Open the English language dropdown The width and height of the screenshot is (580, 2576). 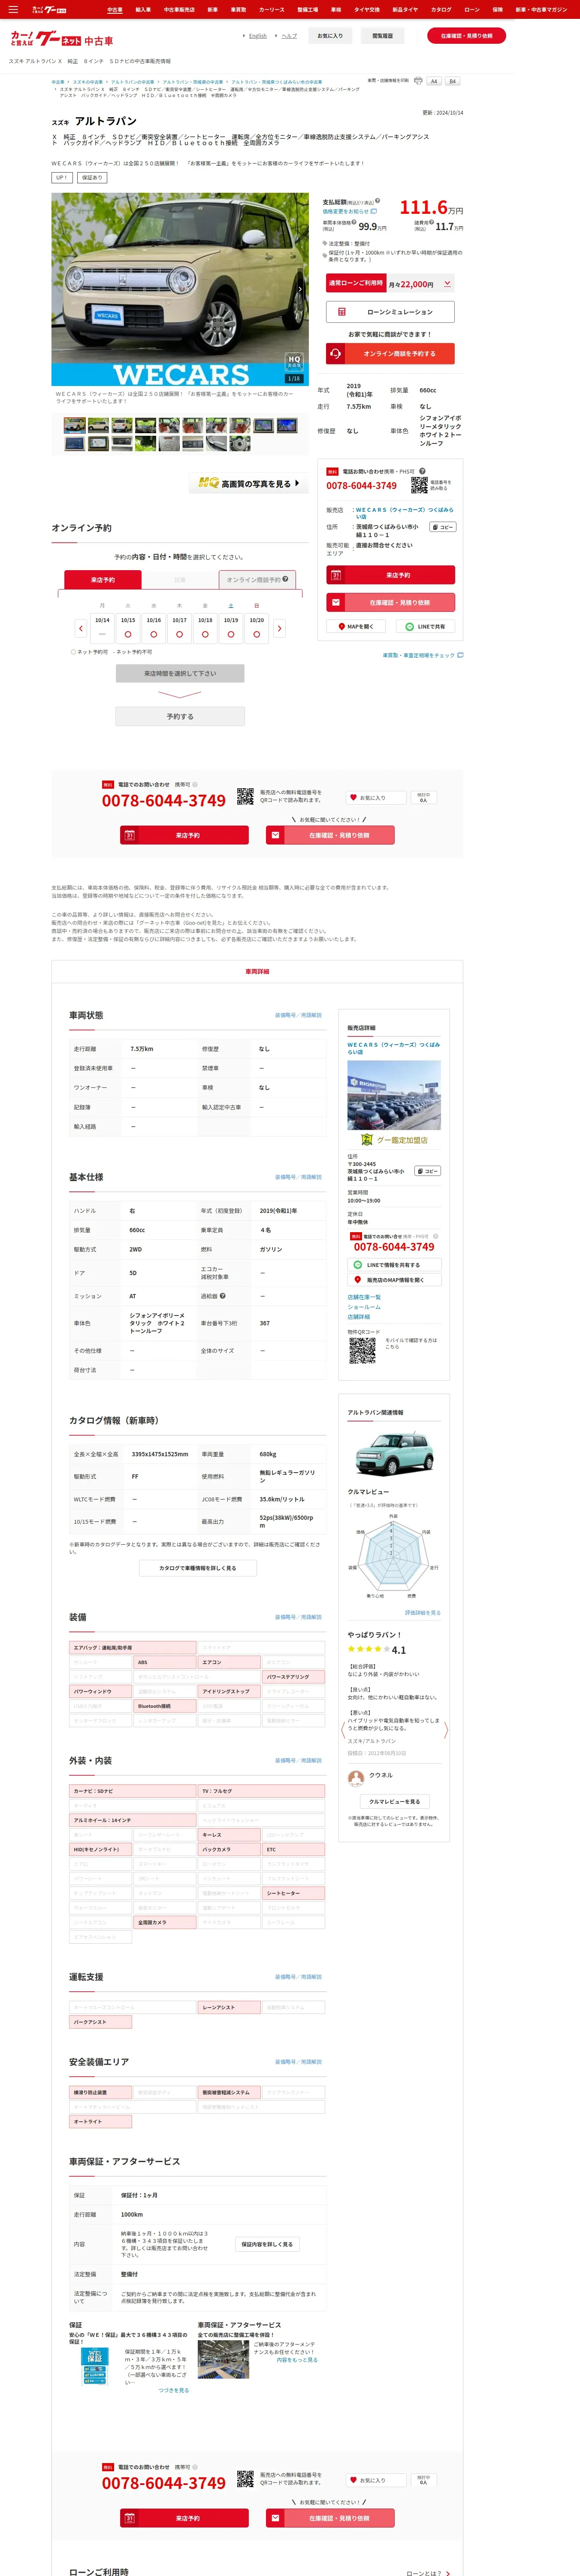point(257,36)
